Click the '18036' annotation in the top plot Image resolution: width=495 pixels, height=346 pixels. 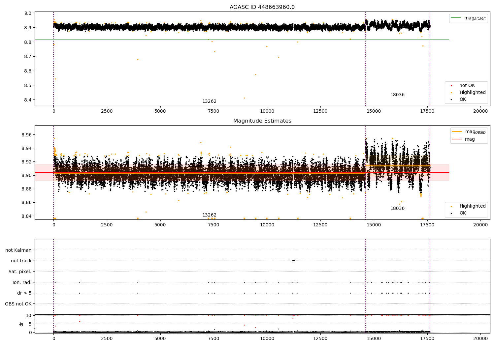point(397,95)
